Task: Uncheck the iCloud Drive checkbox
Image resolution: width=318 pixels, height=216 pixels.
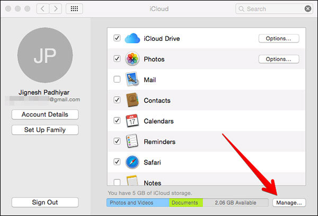Action: 117,38
